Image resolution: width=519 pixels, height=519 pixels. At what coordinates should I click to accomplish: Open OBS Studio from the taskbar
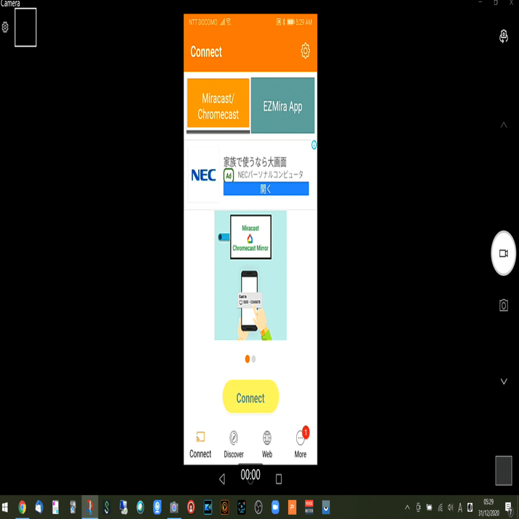point(258,507)
